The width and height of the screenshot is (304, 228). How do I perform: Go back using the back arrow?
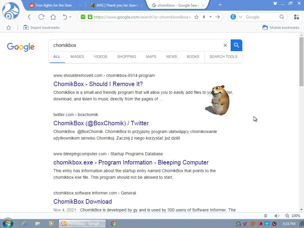point(29,17)
